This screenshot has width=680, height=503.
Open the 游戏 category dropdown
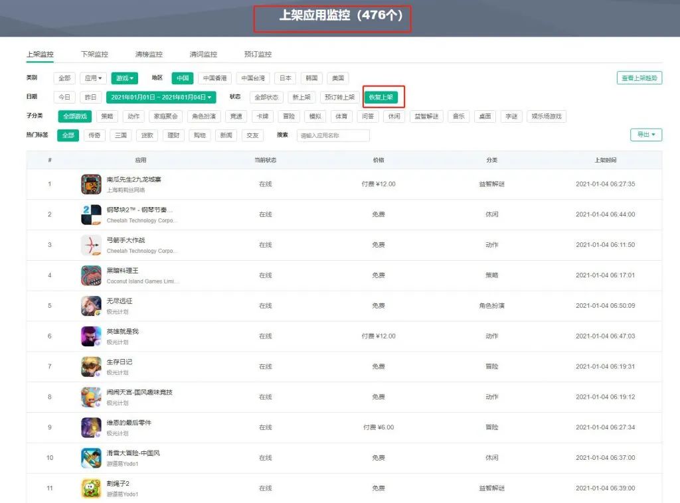point(124,78)
